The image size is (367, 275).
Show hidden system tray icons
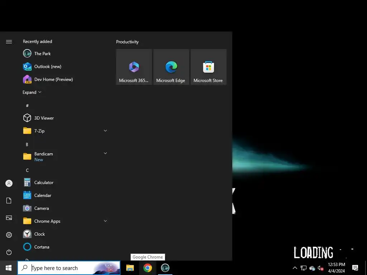tap(295, 268)
